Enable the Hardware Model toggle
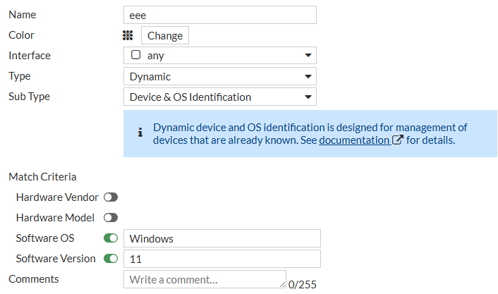This screenshot has height=294, width=498. point(111,218)
